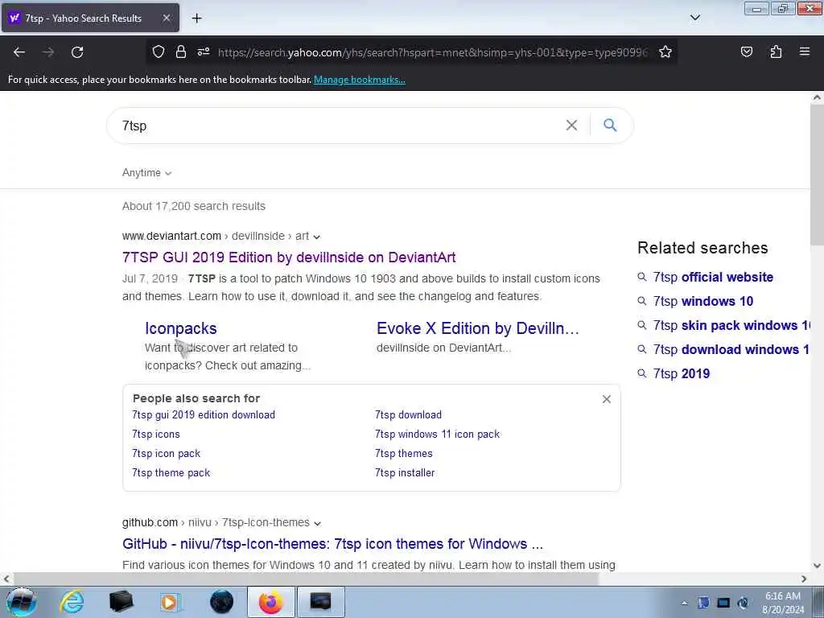Open the Extensions puzzle icon

point(776,51)
